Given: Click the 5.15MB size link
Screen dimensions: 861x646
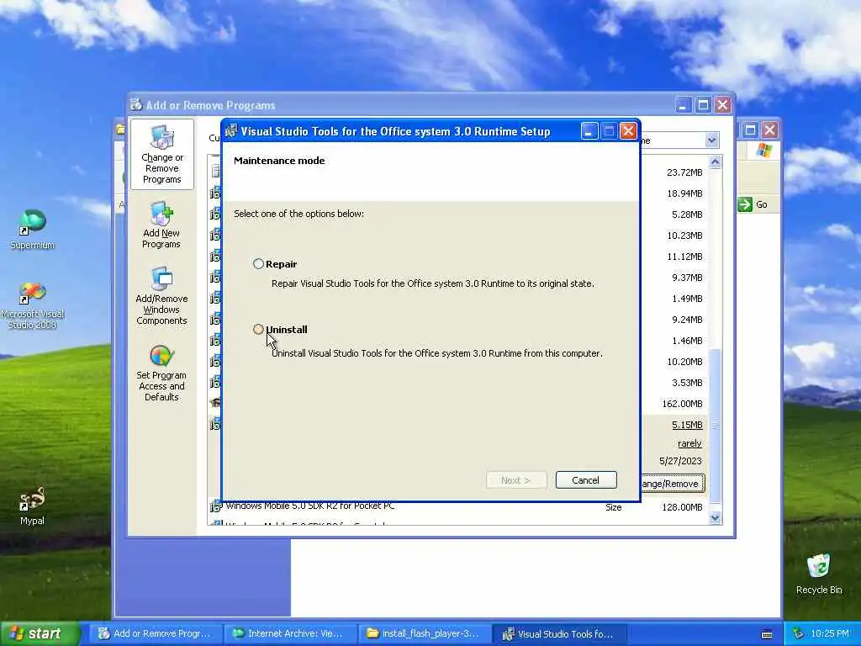Looking at the screenshot, I should tap(687, 425).
